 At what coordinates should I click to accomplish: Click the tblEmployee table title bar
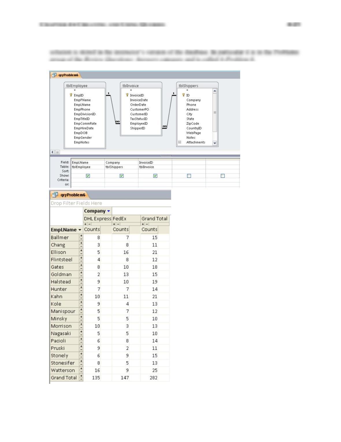[x=85, y=86]
